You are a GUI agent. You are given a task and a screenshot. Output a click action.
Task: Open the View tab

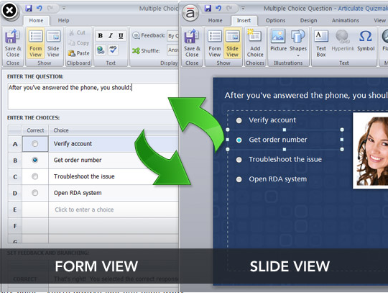[379, 21]
